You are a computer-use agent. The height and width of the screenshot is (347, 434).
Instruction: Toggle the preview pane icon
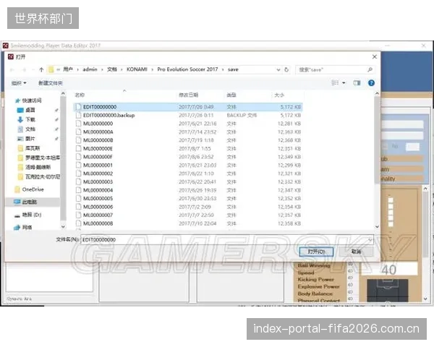(x=357, y=82)
